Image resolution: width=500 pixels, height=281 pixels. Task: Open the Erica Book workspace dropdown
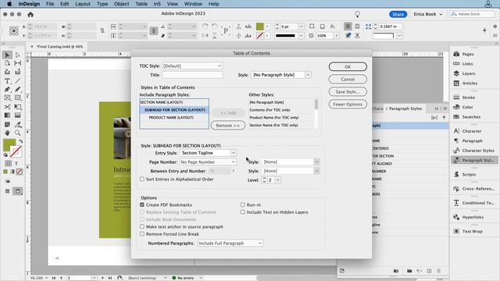428,14
